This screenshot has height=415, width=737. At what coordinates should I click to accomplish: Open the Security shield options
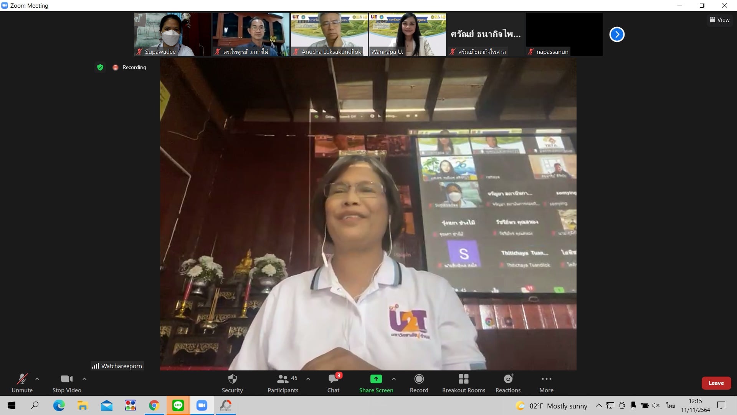(232, 383)
